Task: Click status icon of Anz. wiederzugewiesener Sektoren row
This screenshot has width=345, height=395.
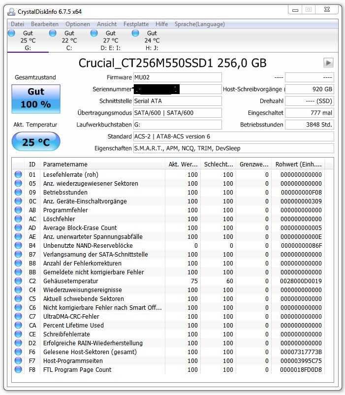Action: tap(18, 183)
